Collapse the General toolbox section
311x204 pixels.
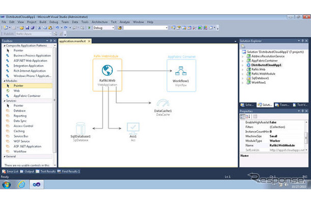click(5, 157)
